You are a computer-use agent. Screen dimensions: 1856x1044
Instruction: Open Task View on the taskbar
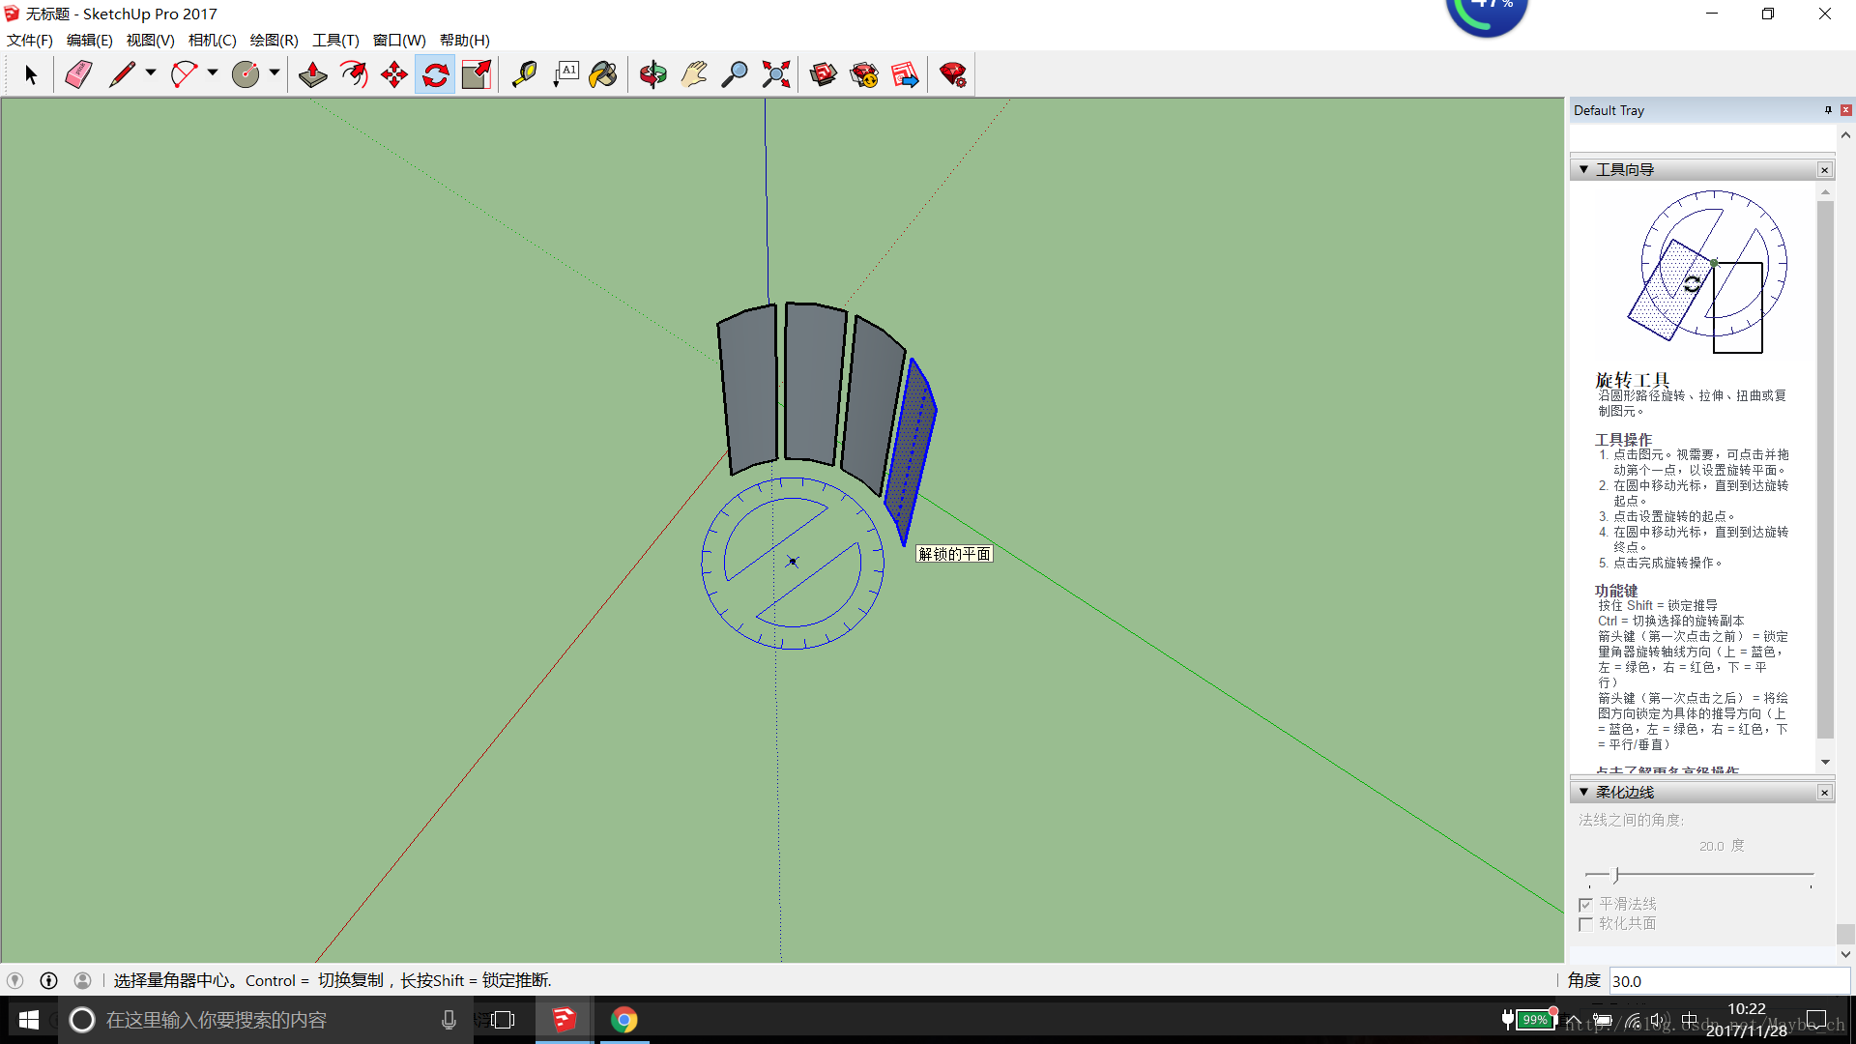click(503, 1020)
